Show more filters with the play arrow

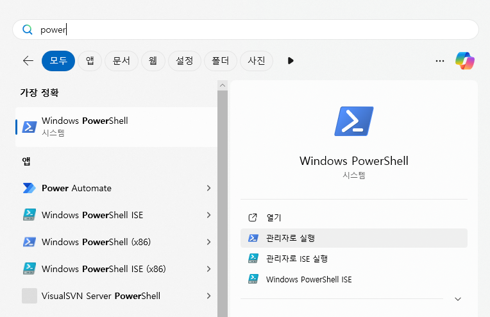[x=291, y=61]
